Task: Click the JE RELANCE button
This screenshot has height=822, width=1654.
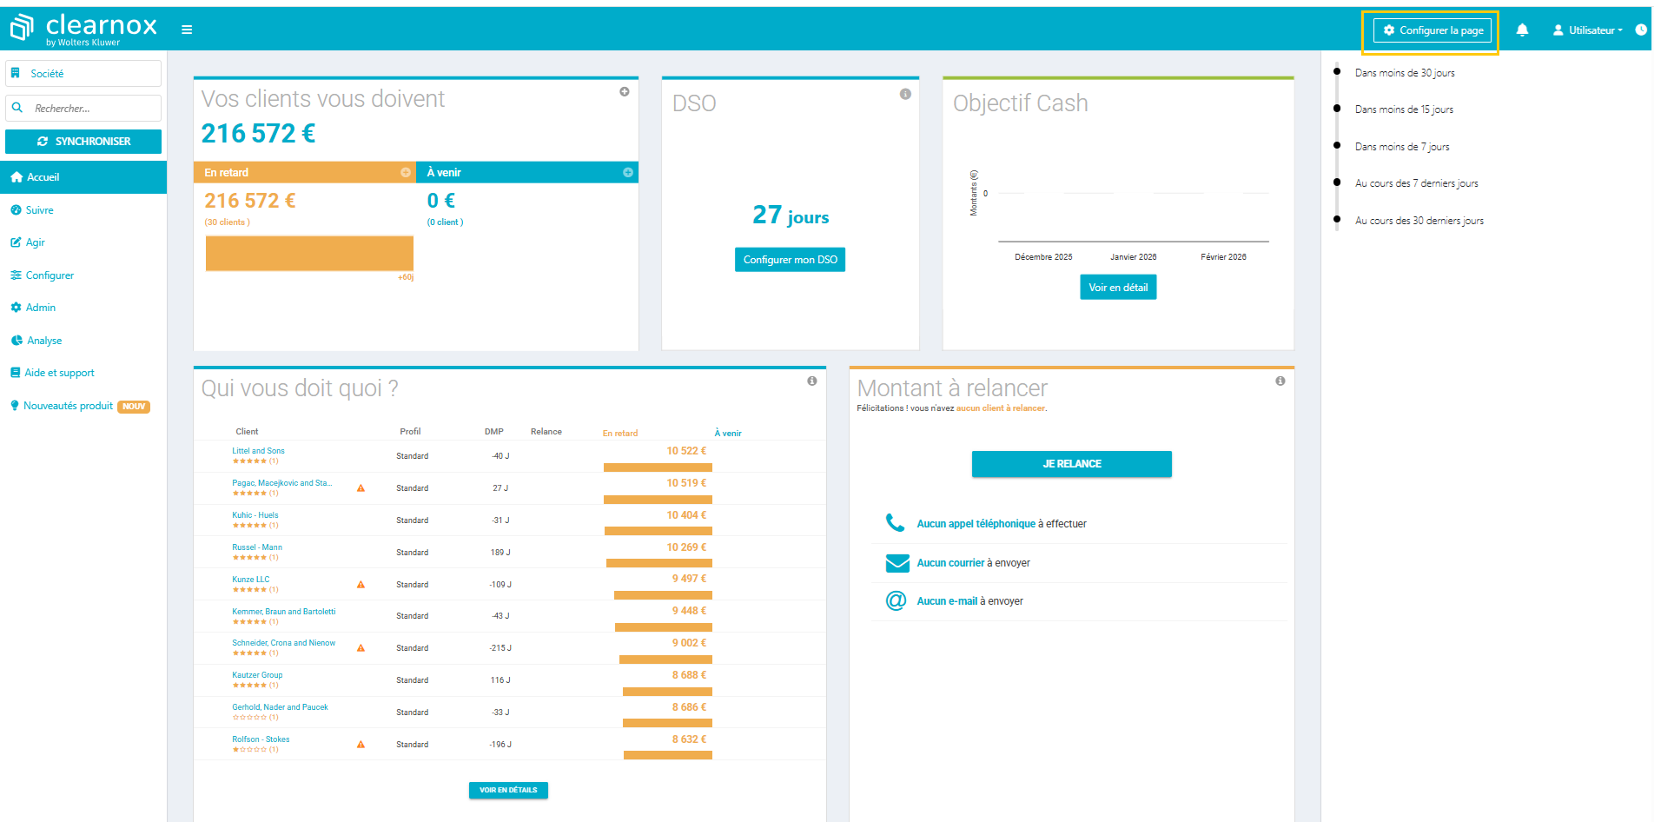Action: (1072, 464)
